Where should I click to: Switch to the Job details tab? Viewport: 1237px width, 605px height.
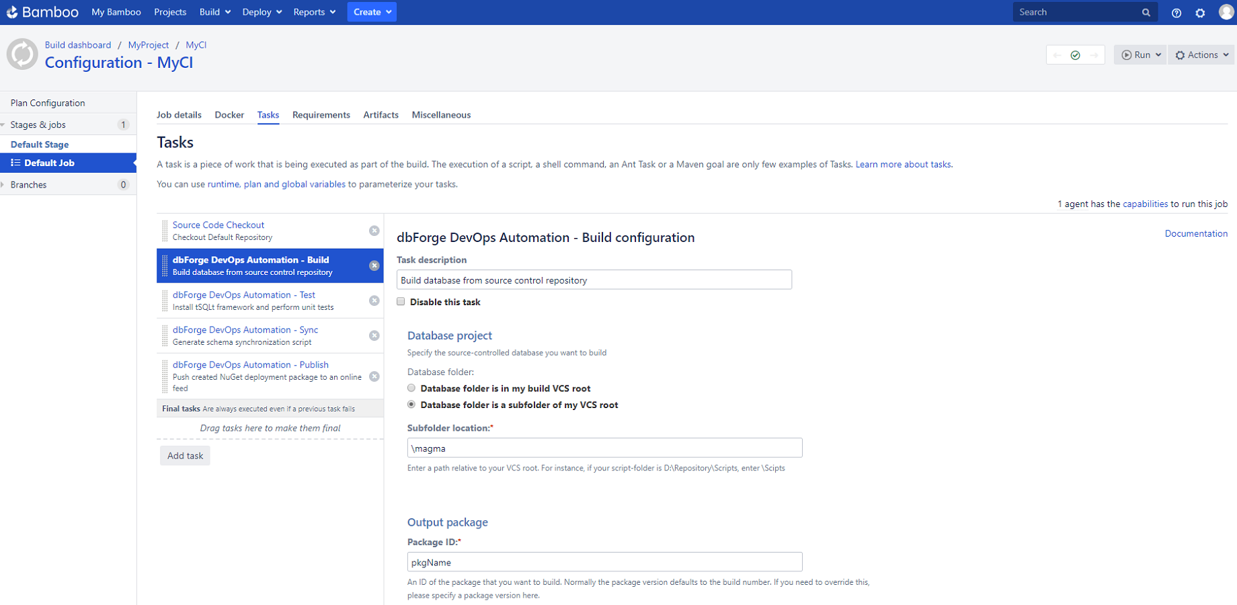pos(179,115)
